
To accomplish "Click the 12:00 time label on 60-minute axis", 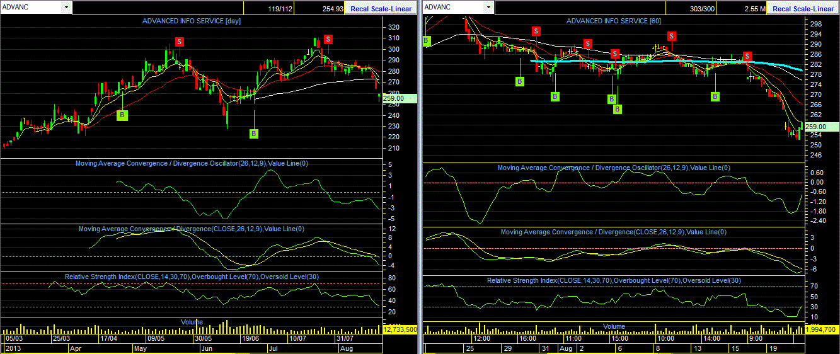I will tap(482, 338).
